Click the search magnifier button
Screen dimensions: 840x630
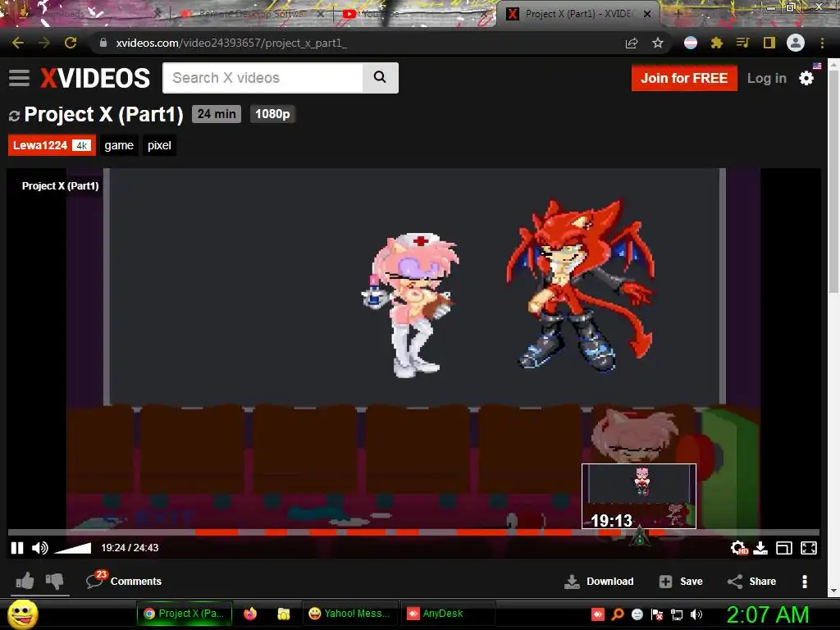point(380,78)
